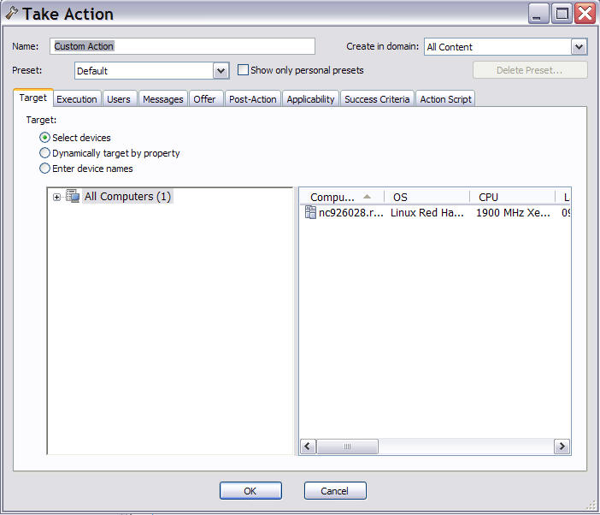Select the 'Select devices' radio button

(44, 138)
